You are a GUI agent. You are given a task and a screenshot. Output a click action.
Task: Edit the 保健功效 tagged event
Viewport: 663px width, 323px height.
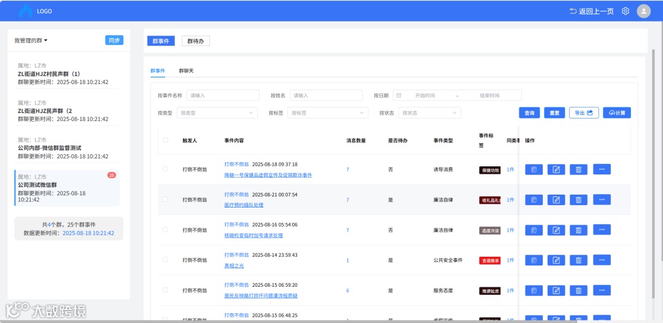[x=556, y=169]
